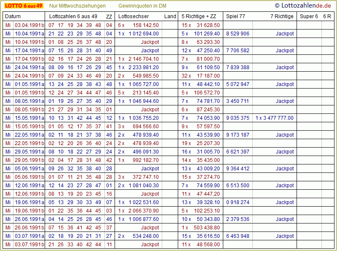
Task: Select the 03.04.1991b date cell
Action: pos(29,25)
